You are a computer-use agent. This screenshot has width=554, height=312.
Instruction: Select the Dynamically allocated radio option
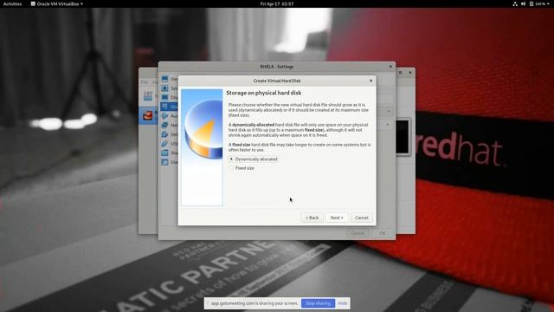(x=254, y=159)
